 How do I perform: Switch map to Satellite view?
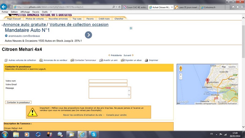click(232, 67)
